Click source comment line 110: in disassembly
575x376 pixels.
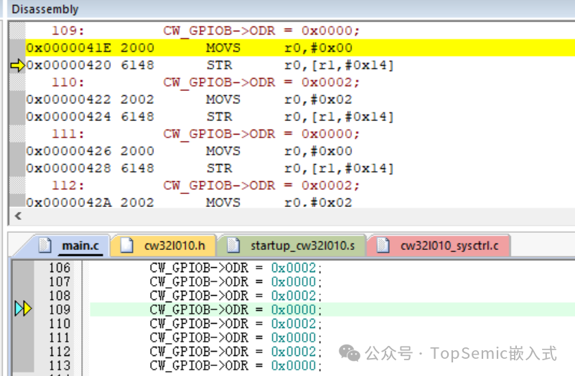300,82
